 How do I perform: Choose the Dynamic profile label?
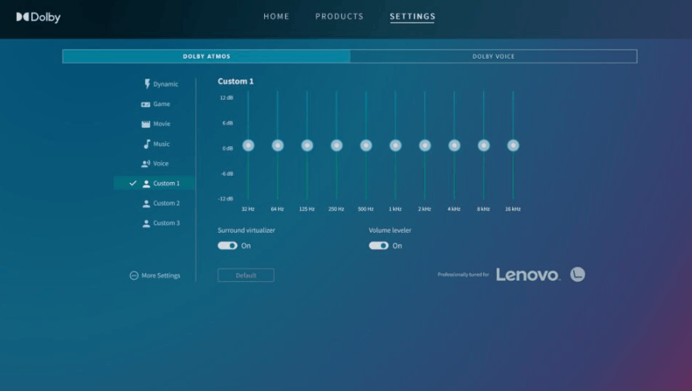[165, 84]
